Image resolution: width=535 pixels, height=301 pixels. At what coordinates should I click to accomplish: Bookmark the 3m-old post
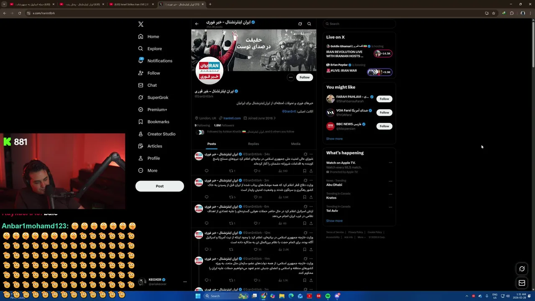tap(305, 197)
